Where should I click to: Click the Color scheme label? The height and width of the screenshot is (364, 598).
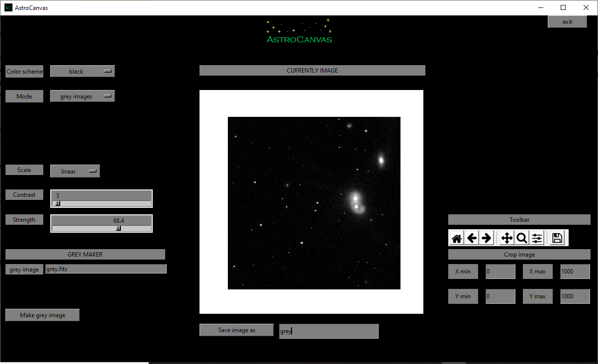pyautogui.click(x=24, y=71)
